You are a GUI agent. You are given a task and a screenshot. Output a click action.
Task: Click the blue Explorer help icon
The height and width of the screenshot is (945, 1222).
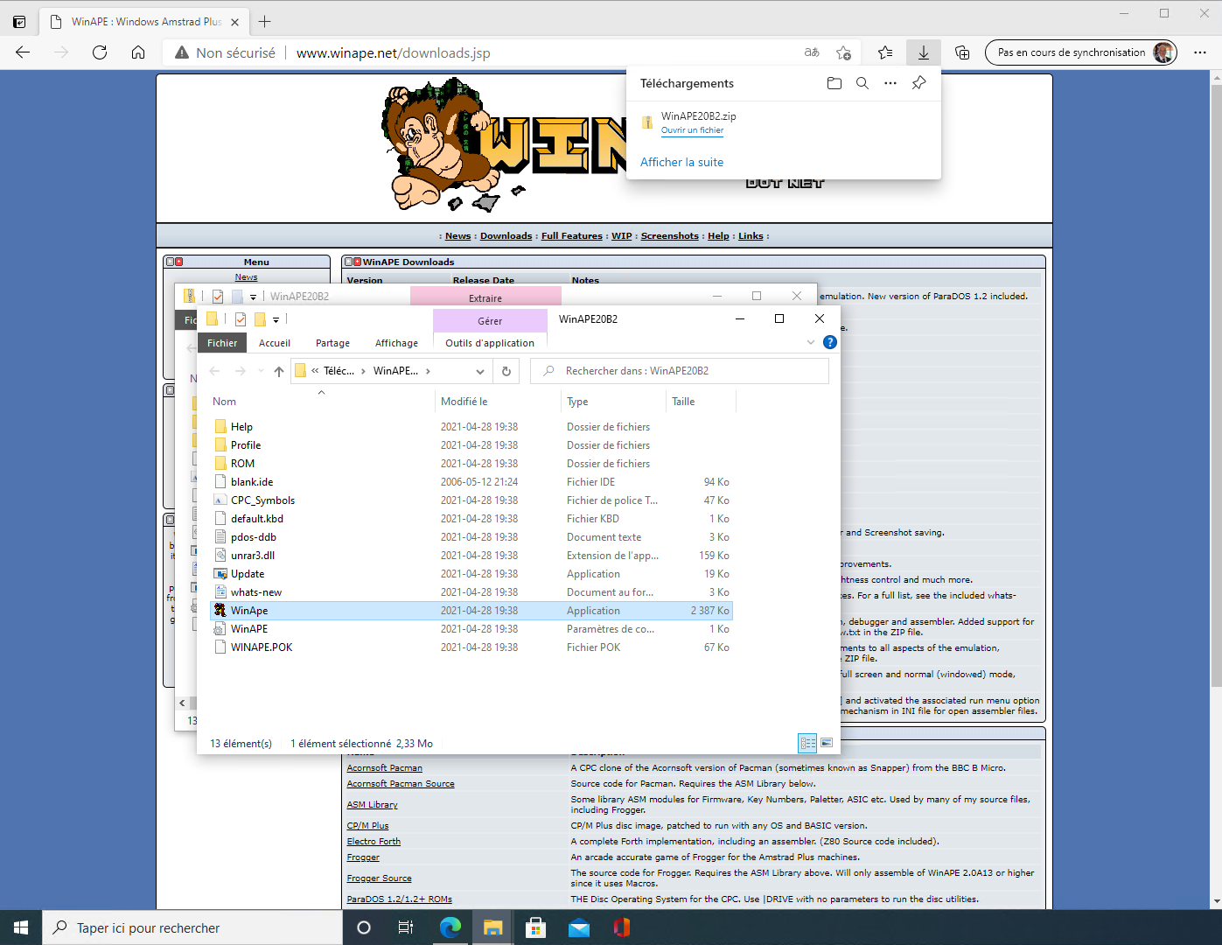tap(830, 342)
